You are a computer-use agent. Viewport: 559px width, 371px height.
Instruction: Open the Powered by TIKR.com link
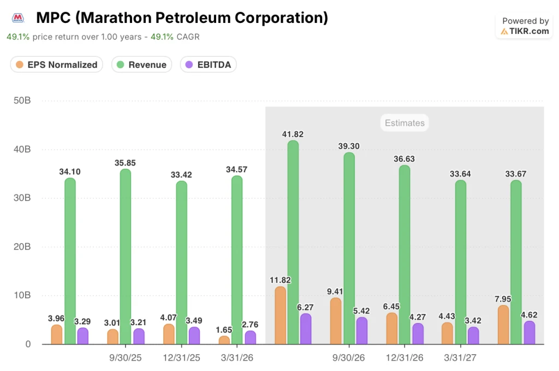click(x=524, y=26)
